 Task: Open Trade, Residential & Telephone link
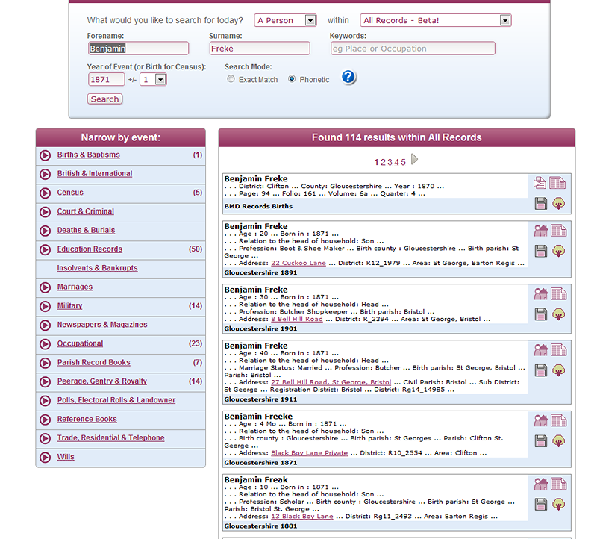tap(110, 437)
